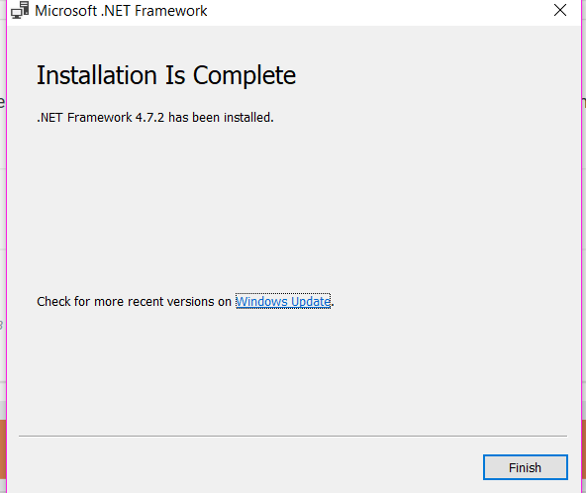
Task: Open the Windows Update link
Action: pyautogui.click(x=283, y=301)
